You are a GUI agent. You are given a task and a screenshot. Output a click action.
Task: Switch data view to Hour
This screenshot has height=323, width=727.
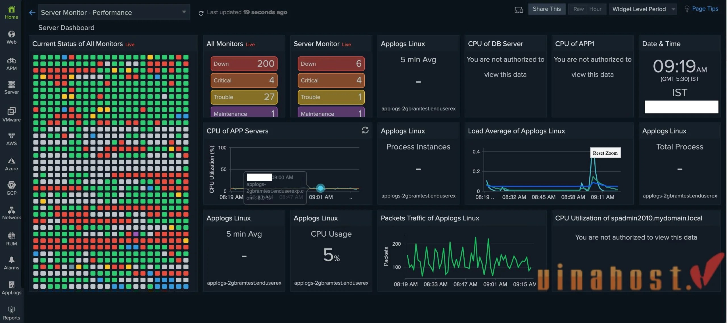coord(595,9)
